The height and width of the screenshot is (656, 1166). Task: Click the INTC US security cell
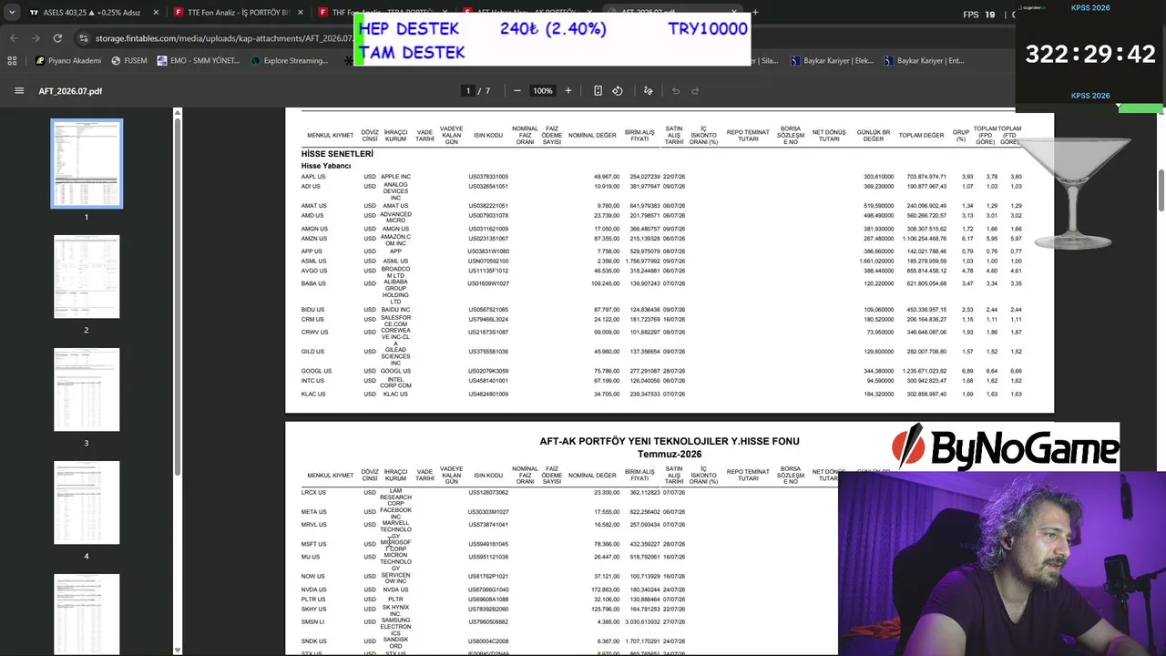tap(312, 381)
